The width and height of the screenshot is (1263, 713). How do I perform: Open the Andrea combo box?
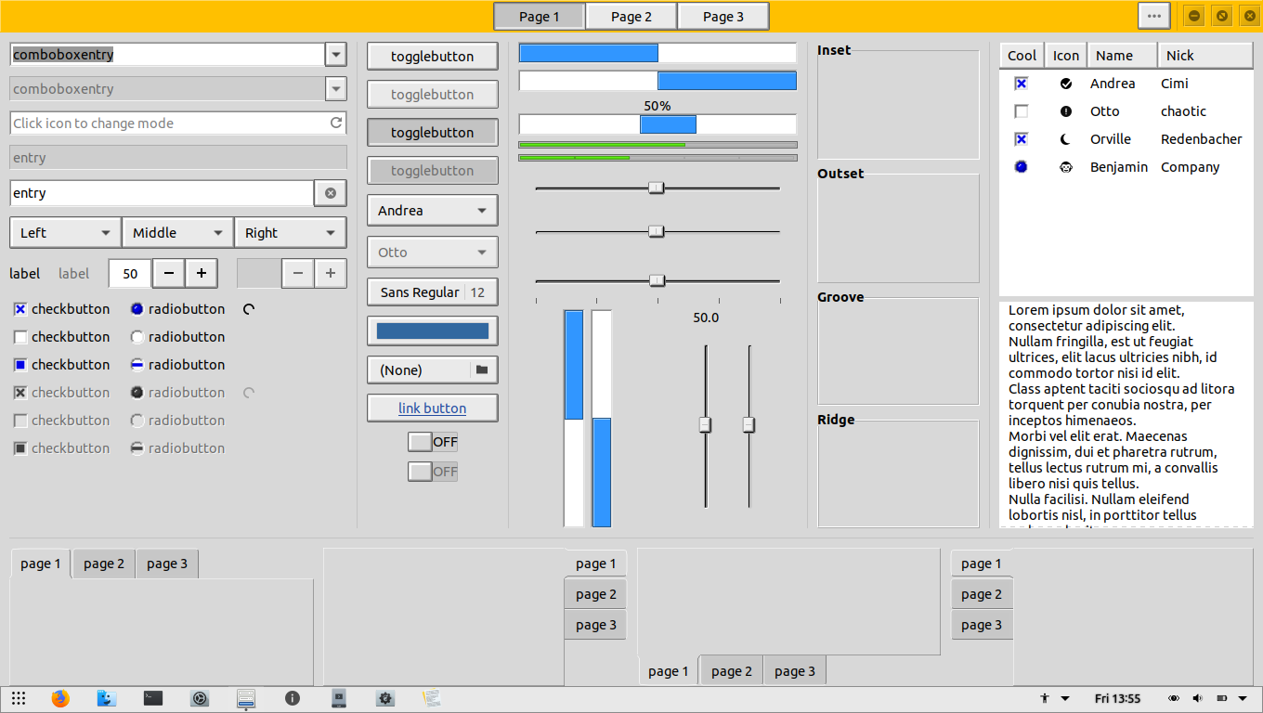[432, 210]
